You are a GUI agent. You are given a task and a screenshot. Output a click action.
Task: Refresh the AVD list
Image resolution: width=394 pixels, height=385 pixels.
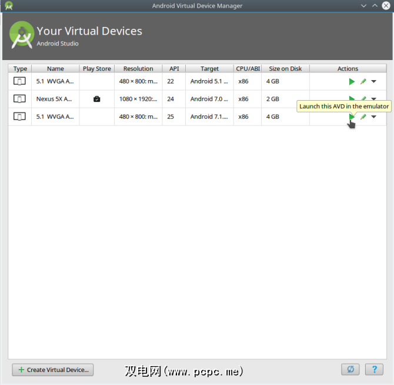pos(350,370)
